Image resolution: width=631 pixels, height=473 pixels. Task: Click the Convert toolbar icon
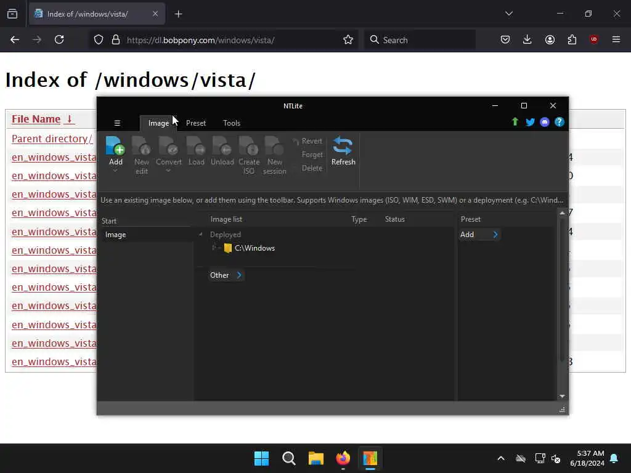168,145
